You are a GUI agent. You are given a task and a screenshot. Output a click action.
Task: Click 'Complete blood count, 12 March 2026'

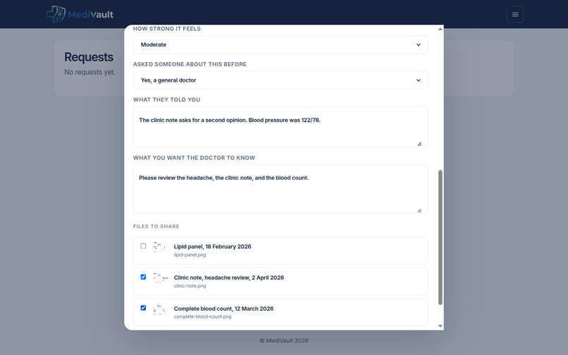coord(223,309)
